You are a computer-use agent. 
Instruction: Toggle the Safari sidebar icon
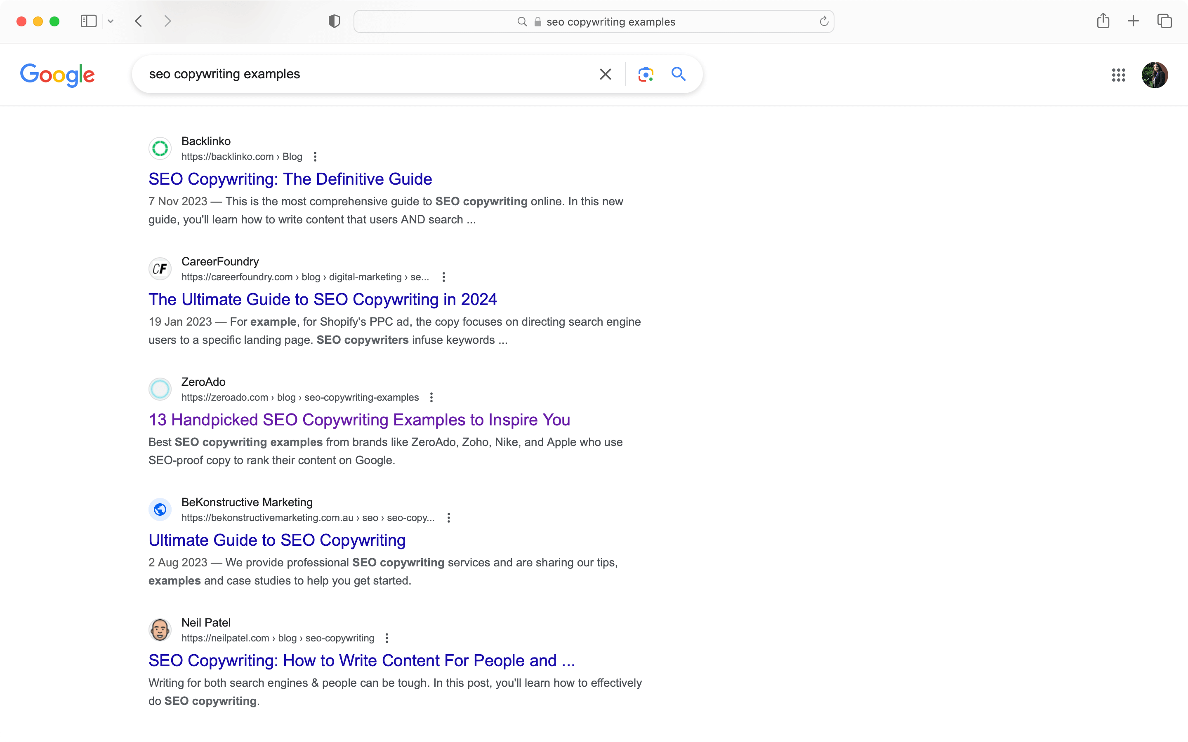(x=88, y=21)
